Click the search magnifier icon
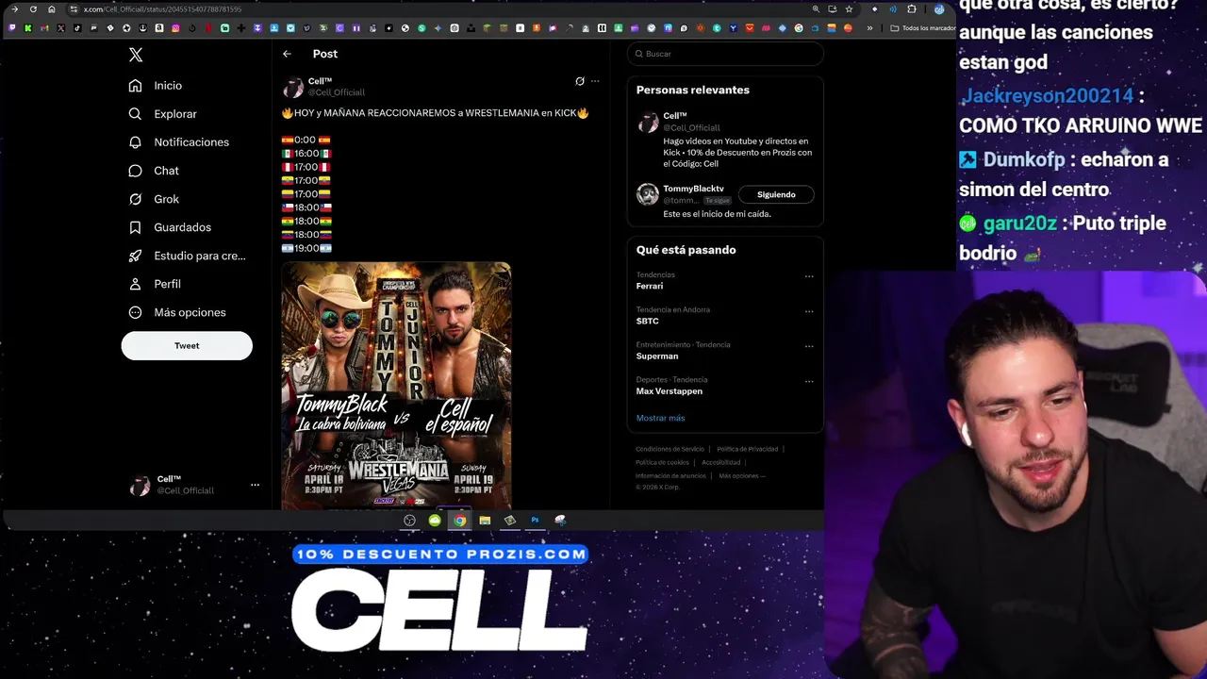The image size is (1207, 679). [639, 54]
